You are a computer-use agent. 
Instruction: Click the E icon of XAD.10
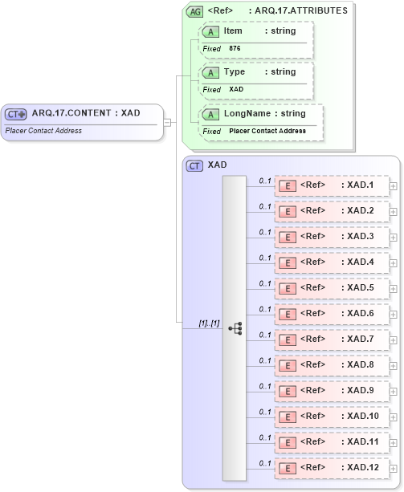288,417
